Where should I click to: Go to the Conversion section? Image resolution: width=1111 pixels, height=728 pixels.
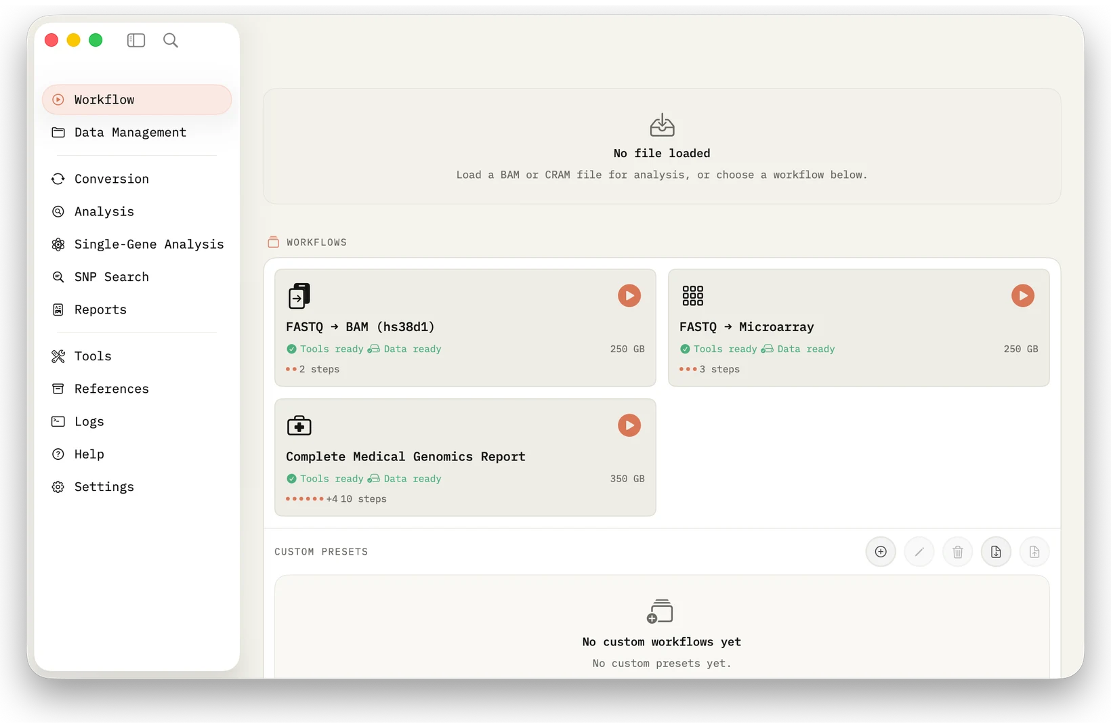137,179
